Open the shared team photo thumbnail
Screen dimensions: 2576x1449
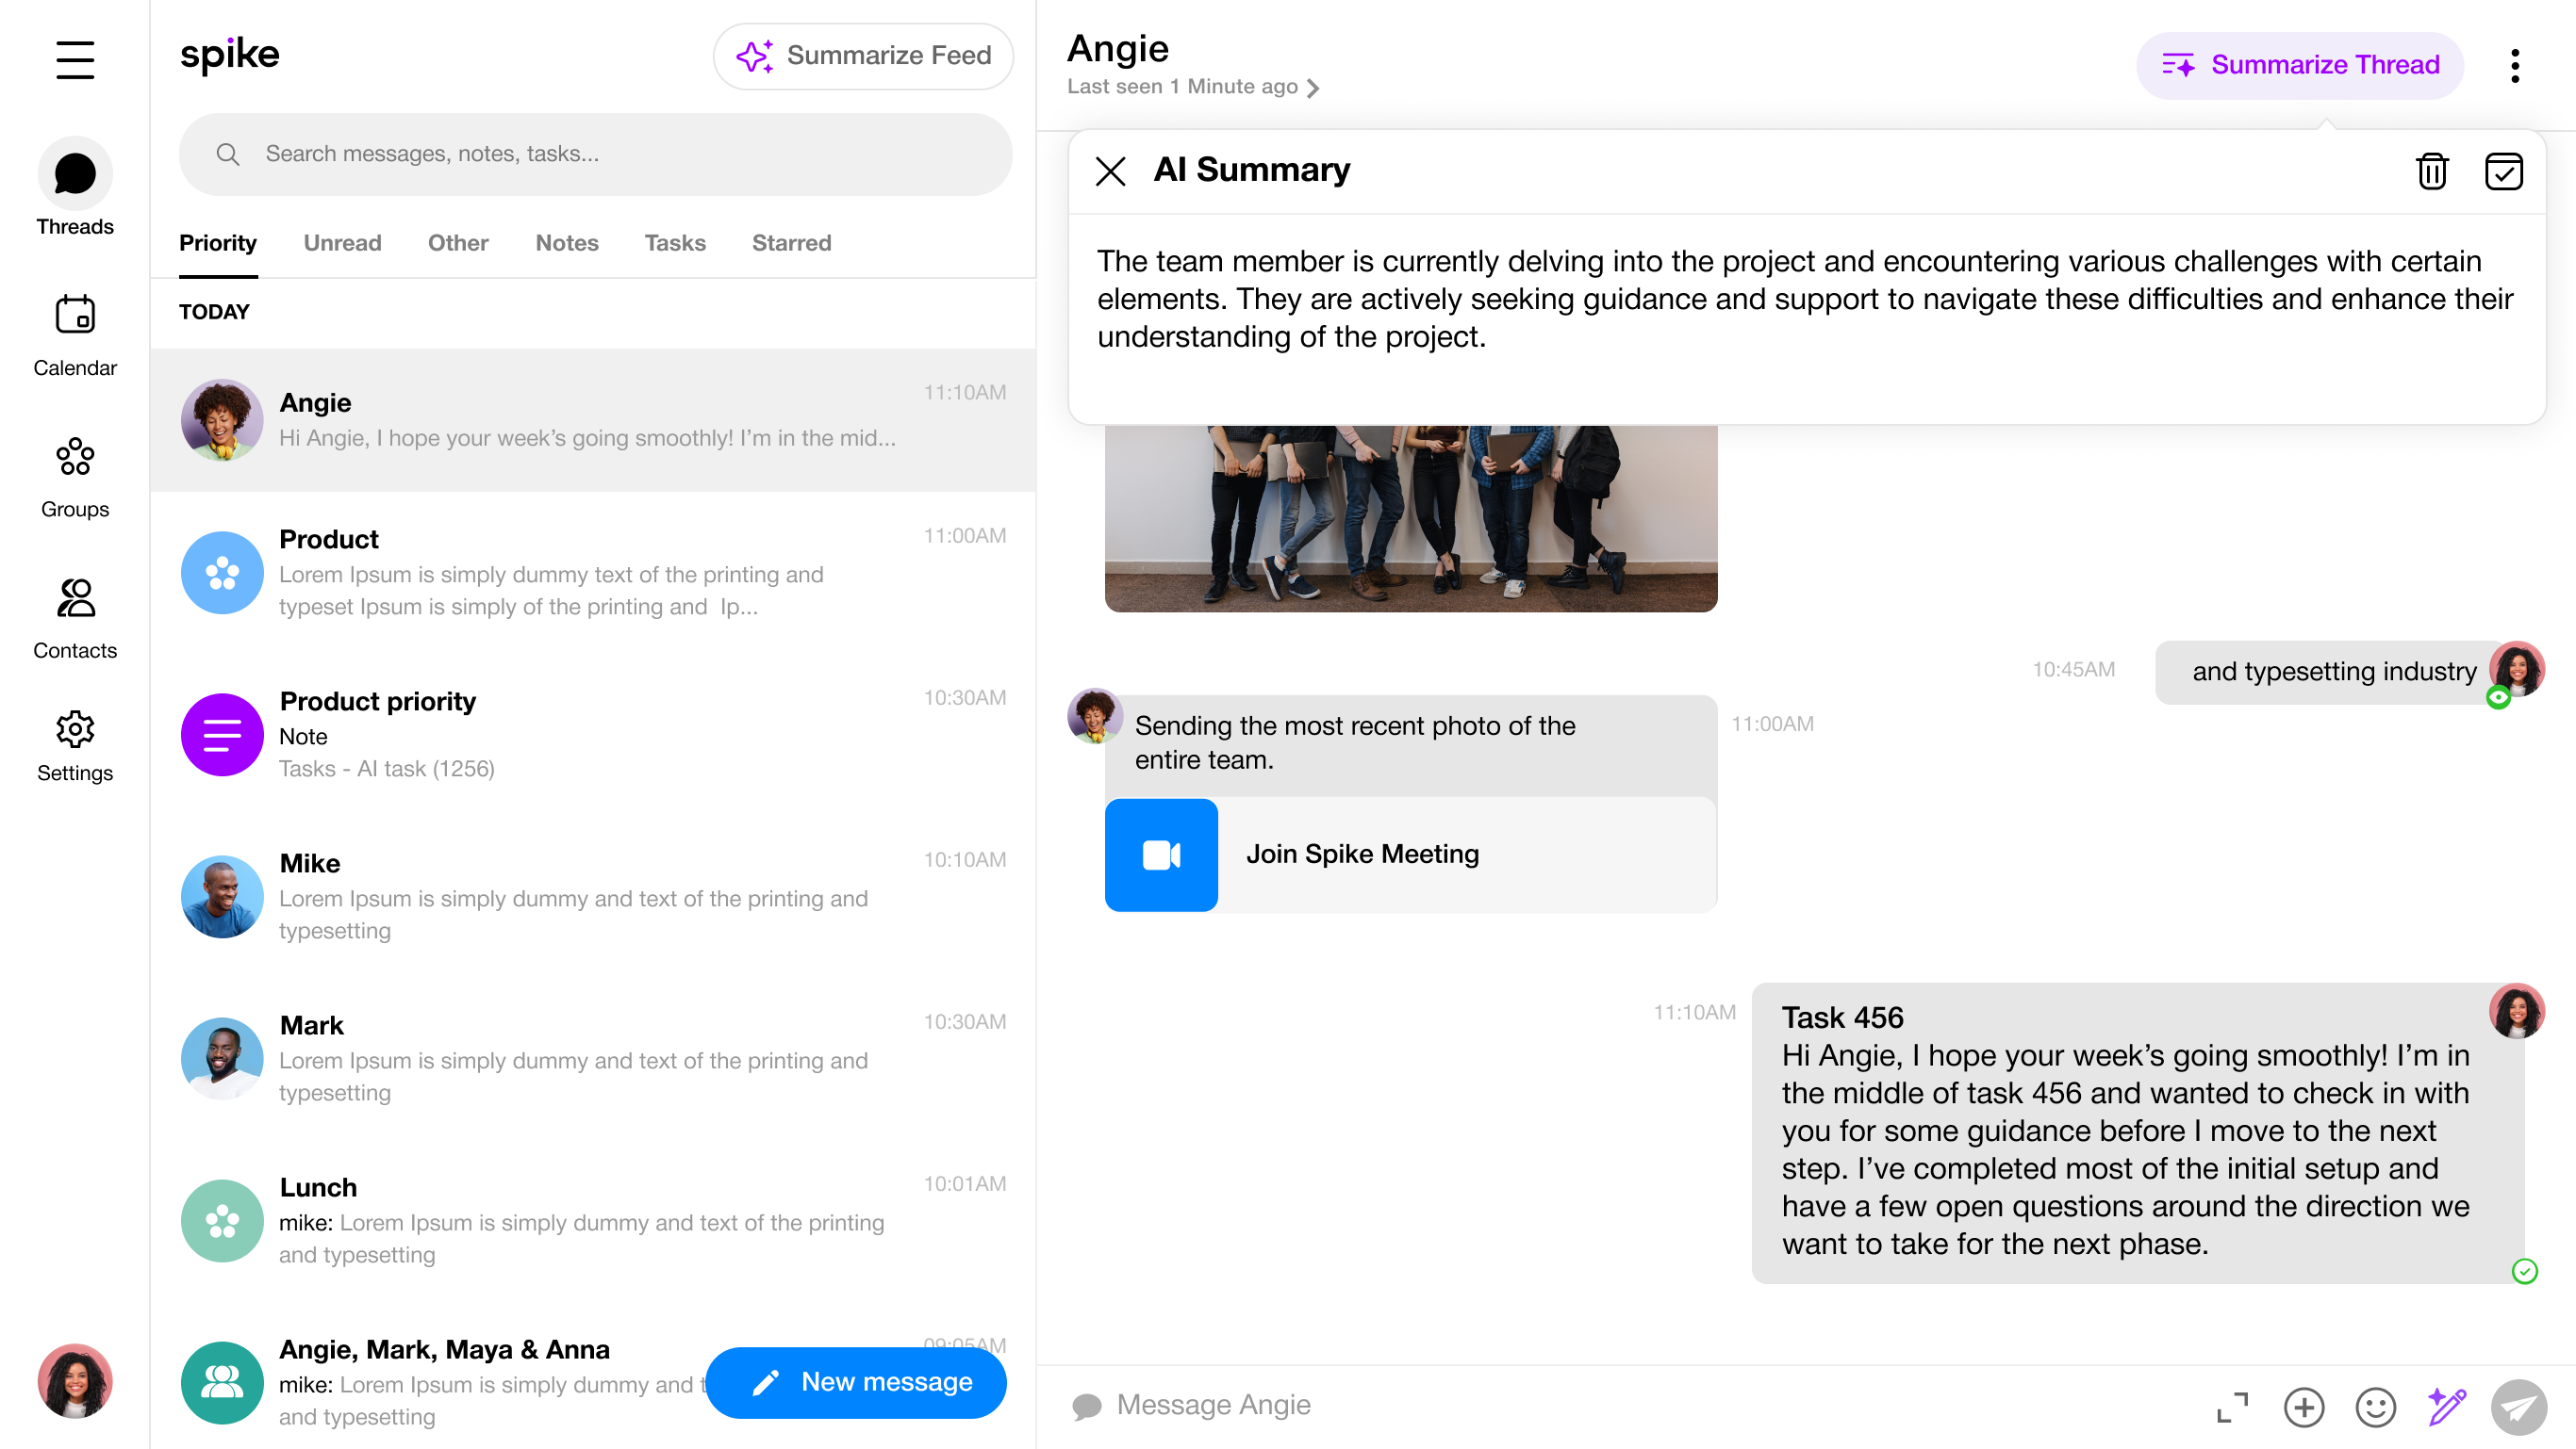[1410, 517]
